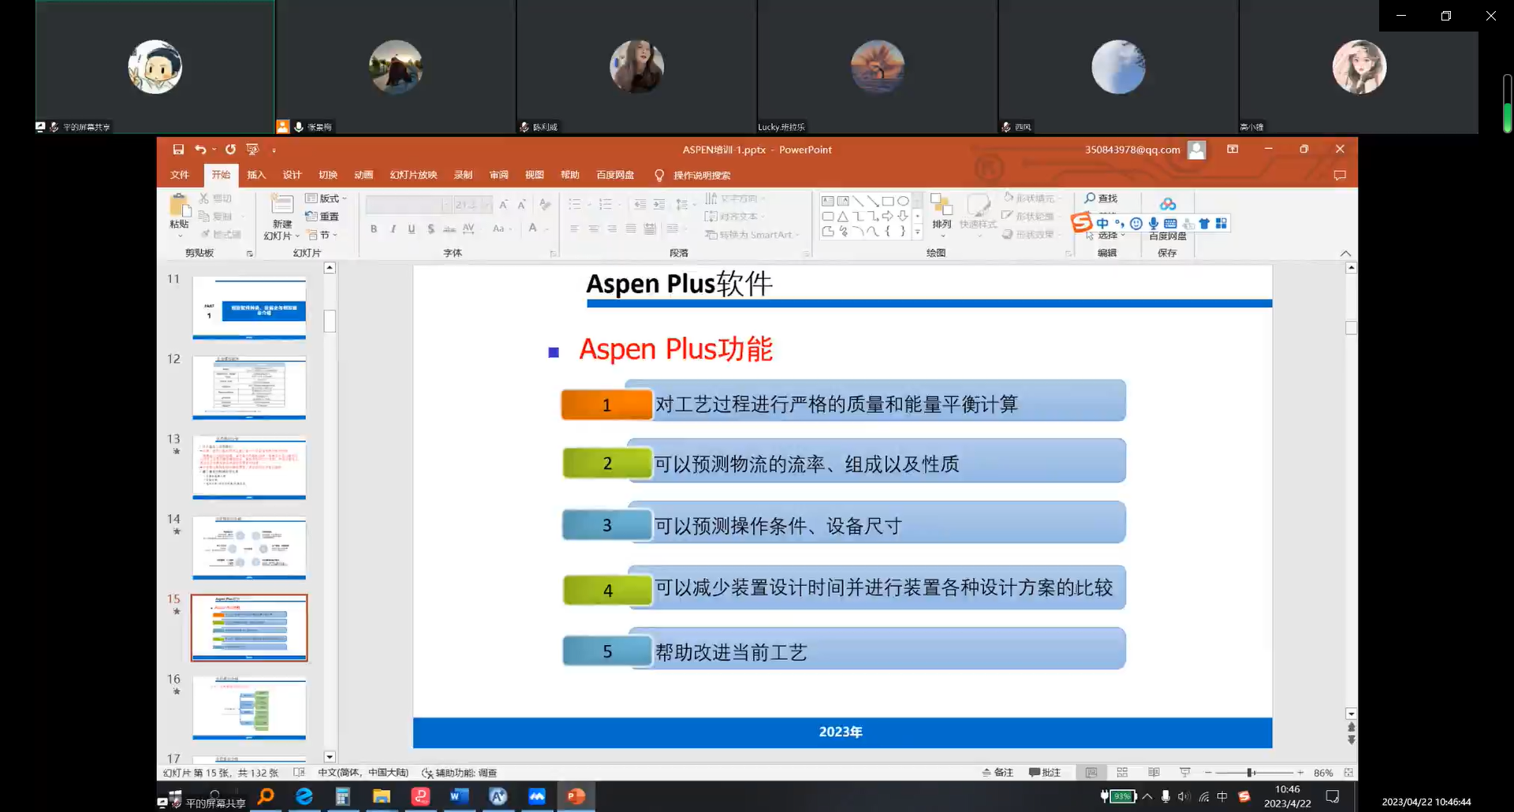This screenshot has height=812, width=1514.
Task: Click the Sogou skin shirt icon
Action: [1204, 224]
